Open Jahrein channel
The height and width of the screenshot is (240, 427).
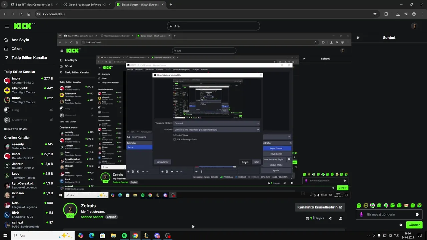(28, 166)
